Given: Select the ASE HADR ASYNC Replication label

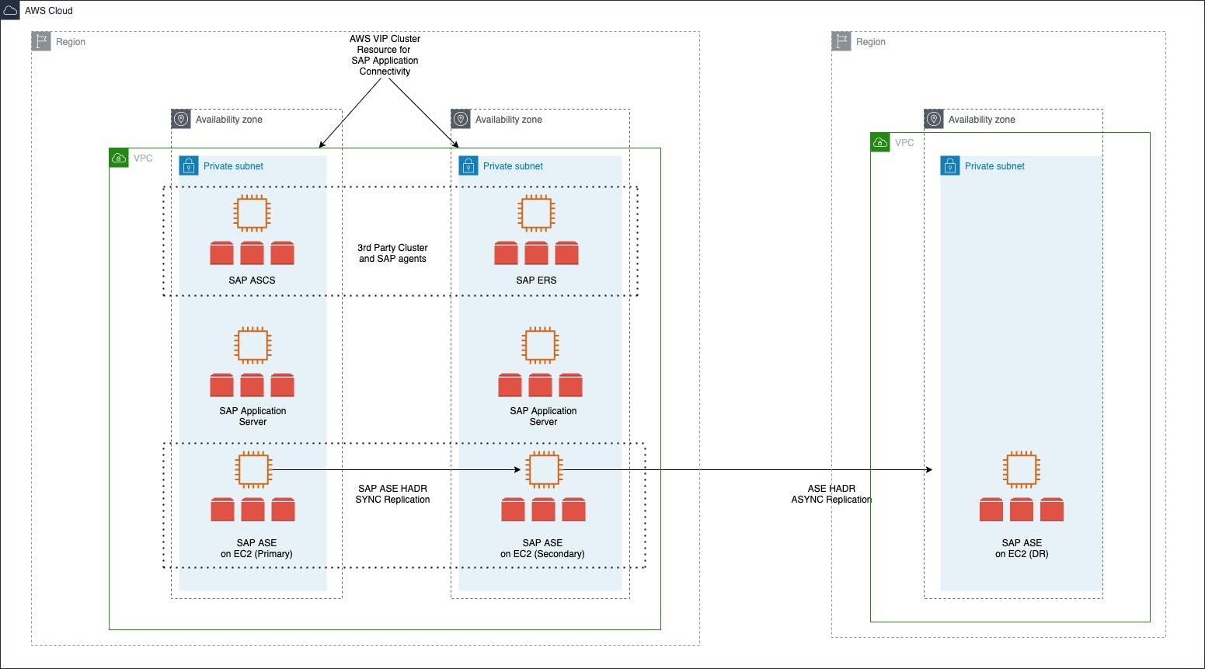Looking at the screenshot, I should tap(831, 494).
